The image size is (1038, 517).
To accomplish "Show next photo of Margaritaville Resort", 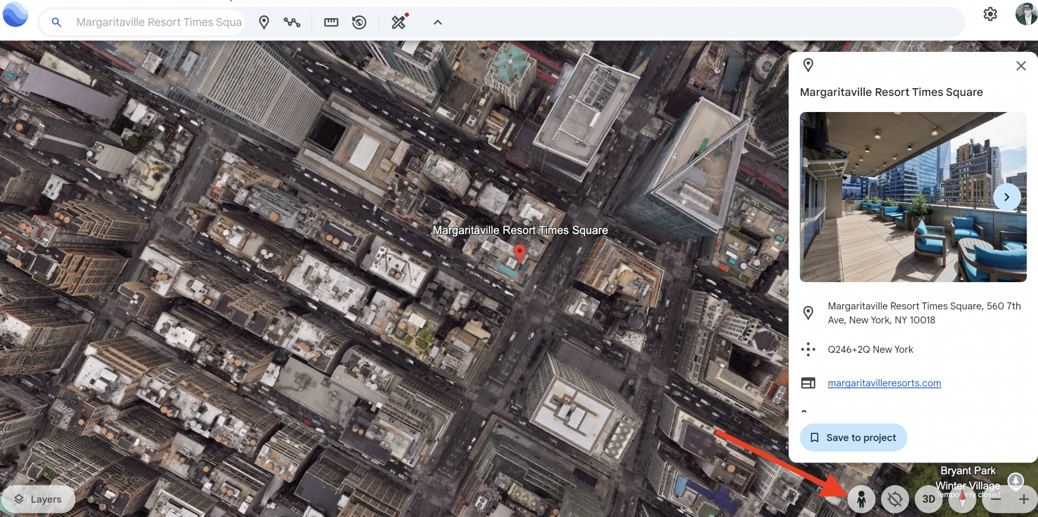I will pos(1006,197).
